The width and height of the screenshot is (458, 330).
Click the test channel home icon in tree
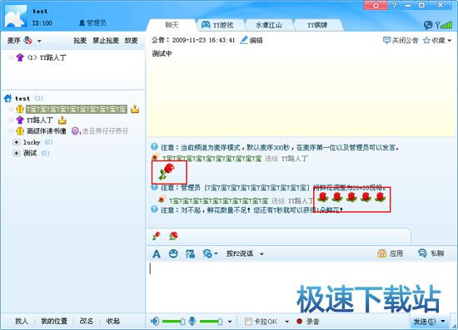(7, 98)
